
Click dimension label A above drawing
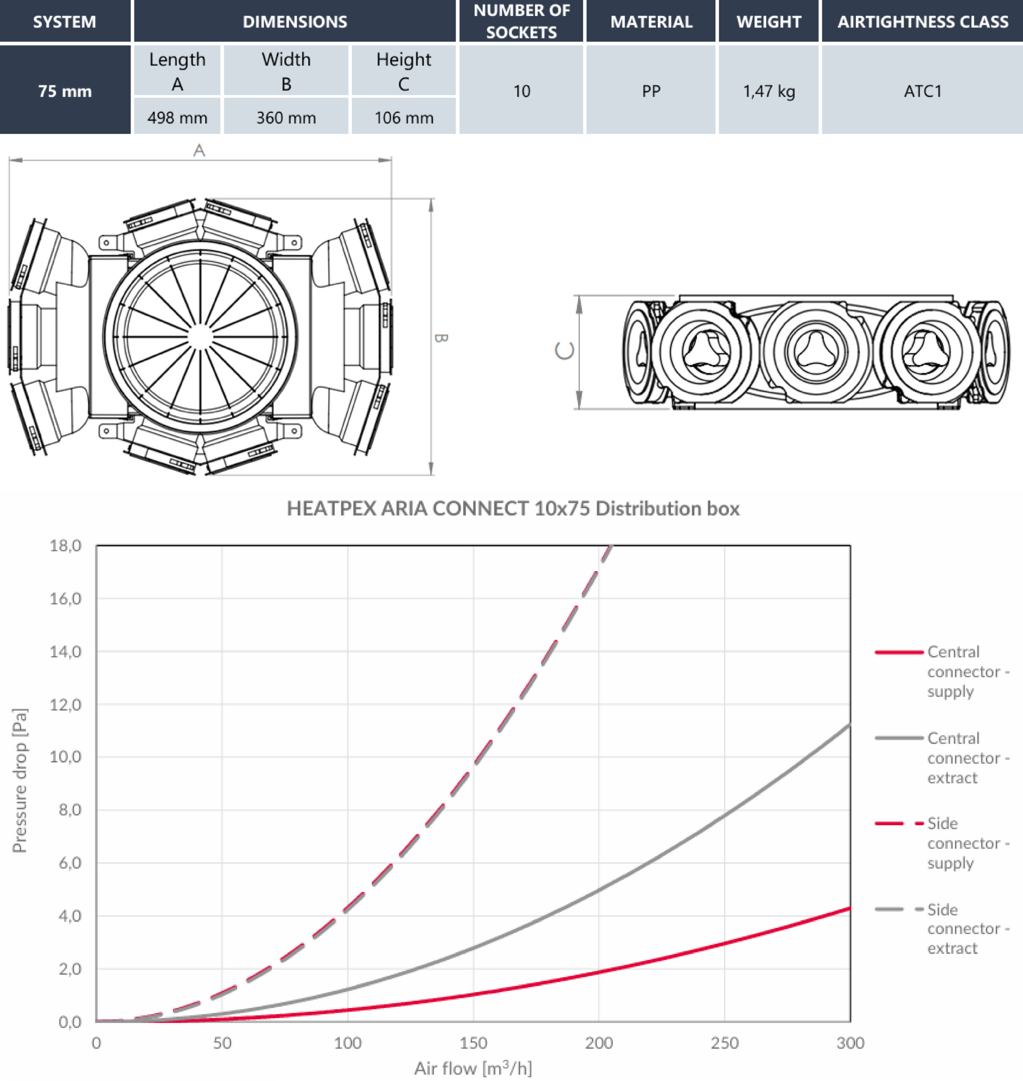(x=199, y=150)
